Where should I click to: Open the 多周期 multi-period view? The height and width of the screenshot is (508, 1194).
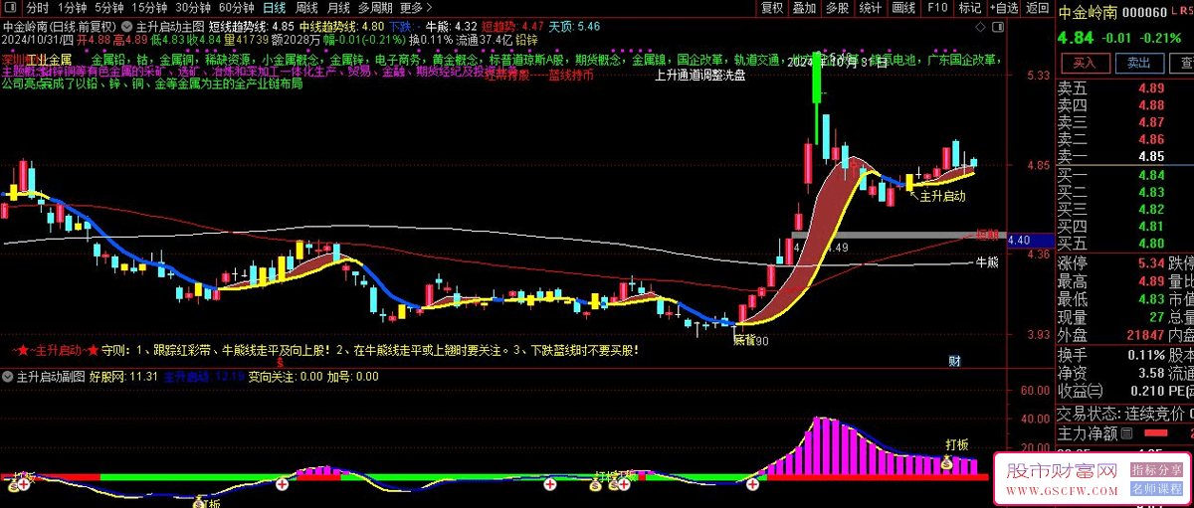tap(375, 7)
